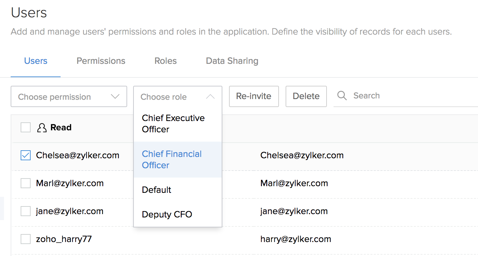
Task: Go to the Data Sharing tab
Action: (x=232, y=61)
